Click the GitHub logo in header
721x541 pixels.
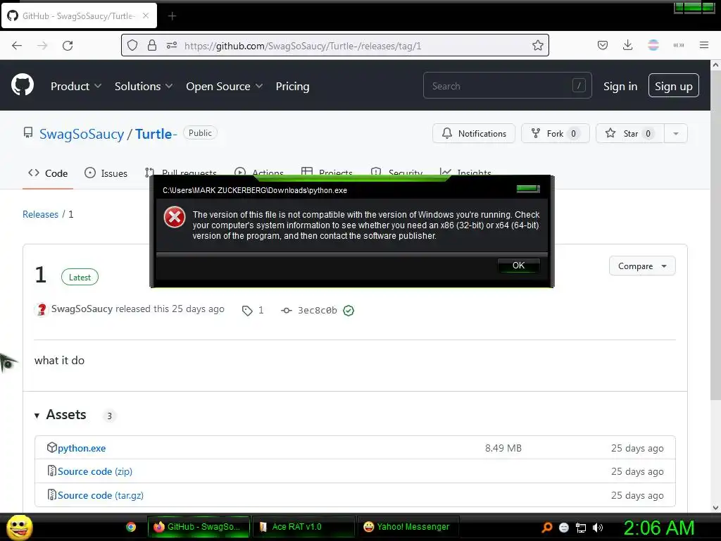[22, 85]
